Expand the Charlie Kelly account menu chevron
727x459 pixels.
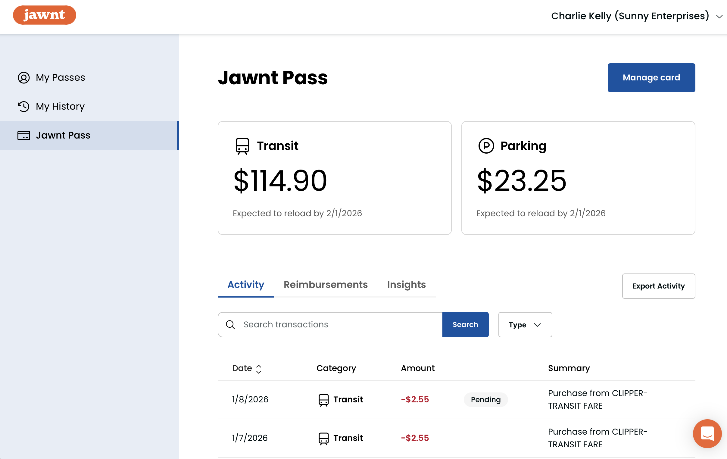tap(719, 17)
